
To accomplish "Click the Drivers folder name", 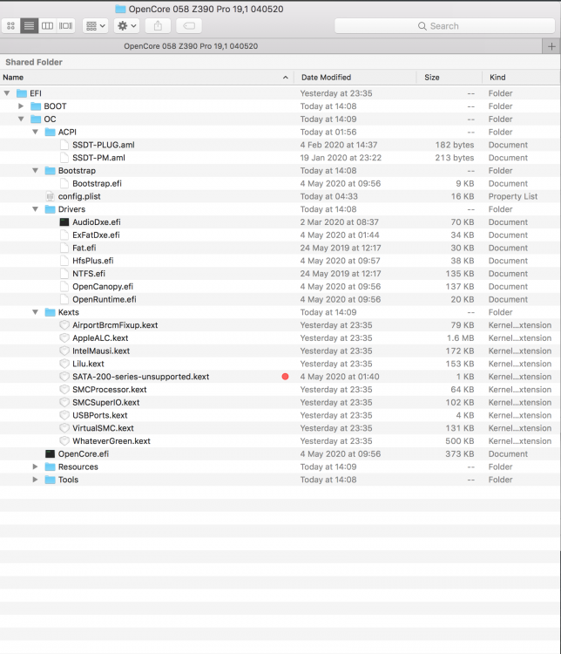I will [71, 209].
